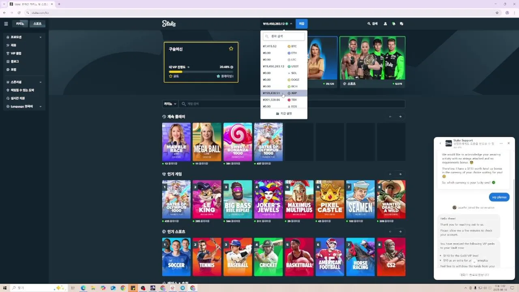
Task: Select the EOS currency icon
Action: [x=289, y=106]
